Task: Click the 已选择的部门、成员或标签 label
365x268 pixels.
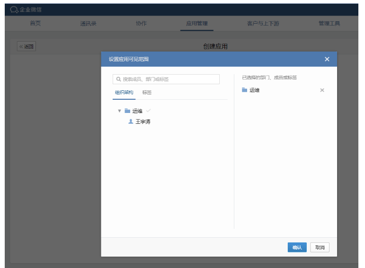Action: point(269,78)
